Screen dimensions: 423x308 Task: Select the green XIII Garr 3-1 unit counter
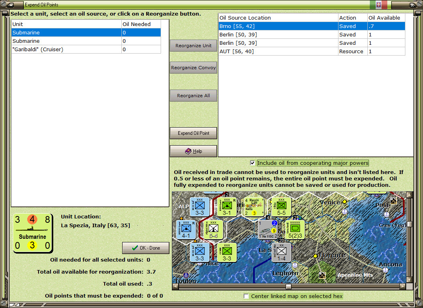[227, 207]
